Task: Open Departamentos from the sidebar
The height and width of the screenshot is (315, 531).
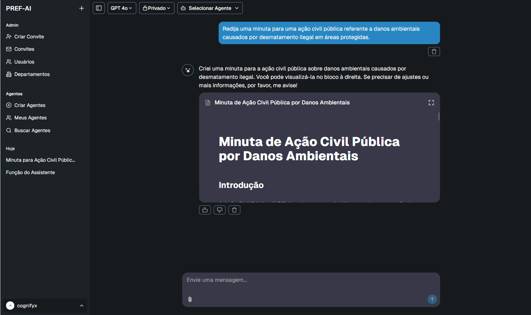Action: tap(32, 74)
